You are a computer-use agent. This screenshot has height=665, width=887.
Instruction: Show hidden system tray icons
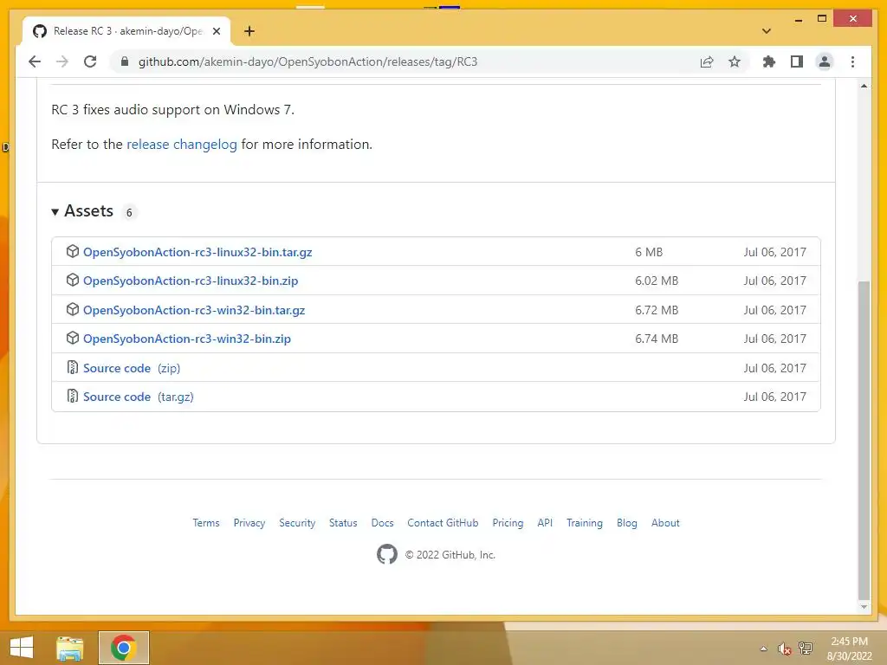(763, 649)
